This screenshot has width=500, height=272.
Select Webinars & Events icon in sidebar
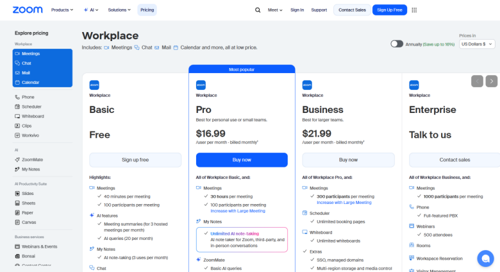17,246
